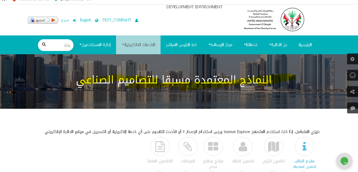Expand the عن الدائرة dropdown menu
Image resolution: width=358 pixels, height=172 pixels.
pos(278,45)
